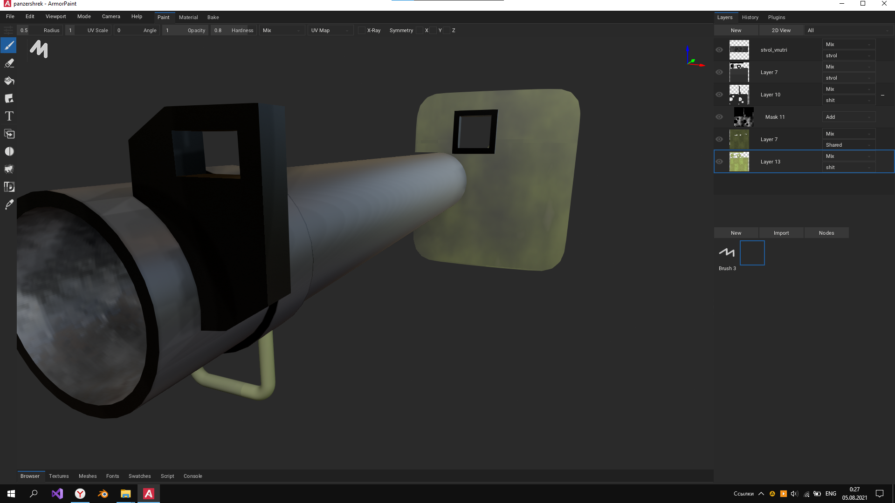
Task: Select the Decal tool
Action: tap(9, 99)
